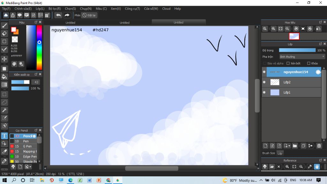327x184 pixels.
Task: Select the Bucket fill tool
Action: pos(4,77)
